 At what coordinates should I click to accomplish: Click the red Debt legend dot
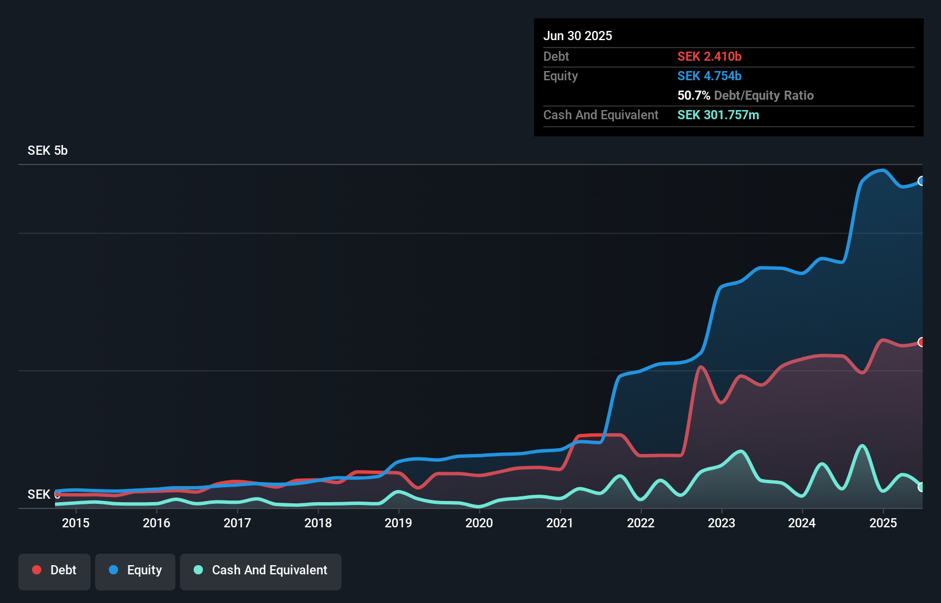(x=37, y=570)
